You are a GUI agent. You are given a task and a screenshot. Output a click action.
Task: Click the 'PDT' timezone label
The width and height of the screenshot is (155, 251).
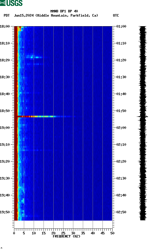[x=7, y=15]
